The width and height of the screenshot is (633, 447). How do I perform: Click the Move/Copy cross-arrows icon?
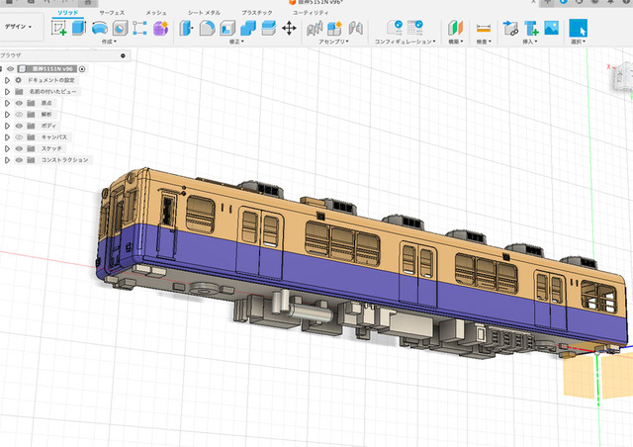click(x=289, y=29)
